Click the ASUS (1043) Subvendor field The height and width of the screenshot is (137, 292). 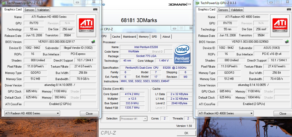point(272,48)
